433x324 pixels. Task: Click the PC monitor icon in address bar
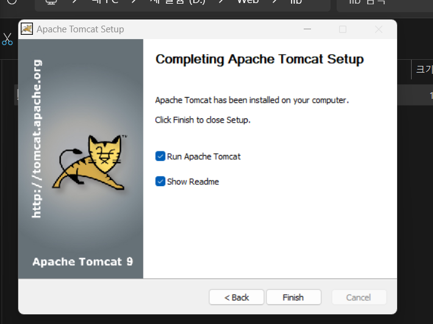(51, 2)
